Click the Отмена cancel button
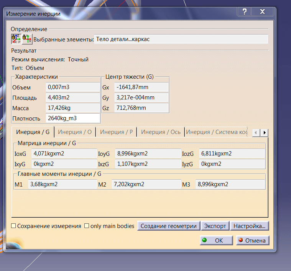291x271 pixels. click(252, 241)
